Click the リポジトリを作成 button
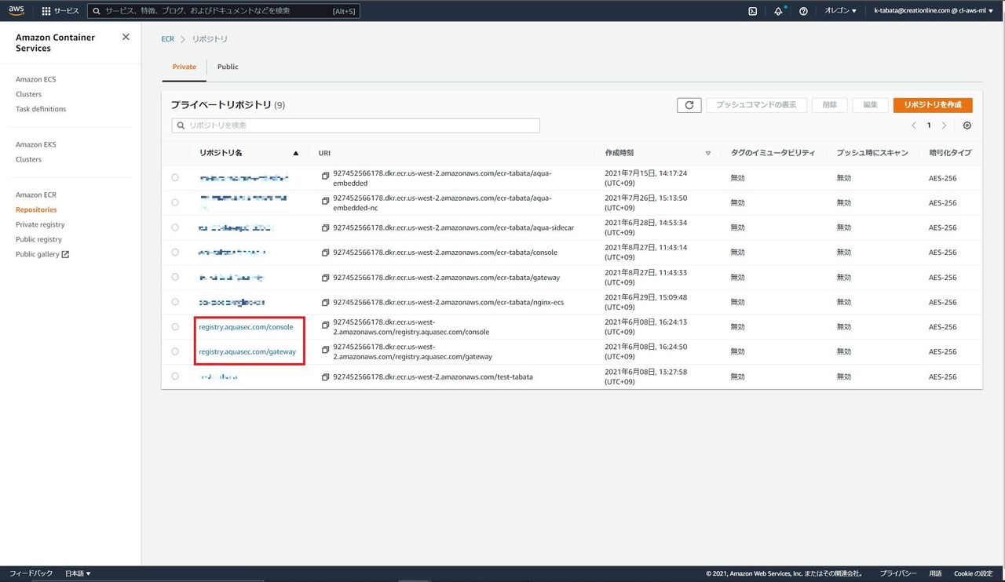Viewport: 1005px width, 582px height. pyautogui.click(x=932, y=105)
